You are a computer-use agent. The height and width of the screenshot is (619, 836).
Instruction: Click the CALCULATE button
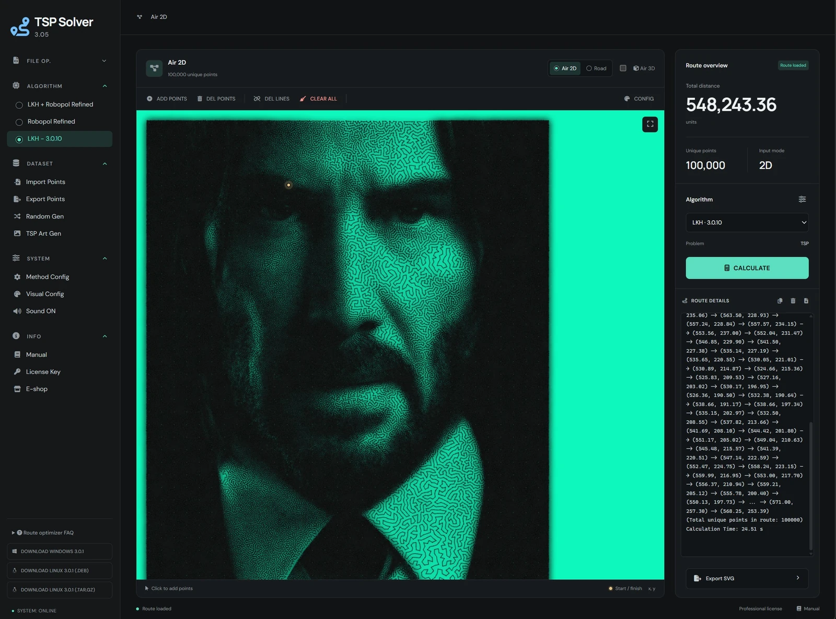coord(747,268)
